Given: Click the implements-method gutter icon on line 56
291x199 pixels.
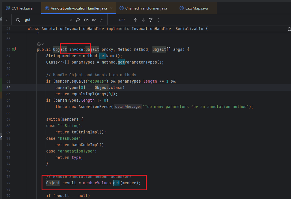Looking at the screenshot, I should [14, 49].
